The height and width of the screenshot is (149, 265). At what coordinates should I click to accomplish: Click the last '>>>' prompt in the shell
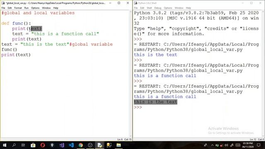138,107
